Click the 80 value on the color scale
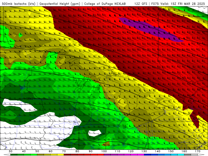The image size is (208, 156). coord(77,151)
